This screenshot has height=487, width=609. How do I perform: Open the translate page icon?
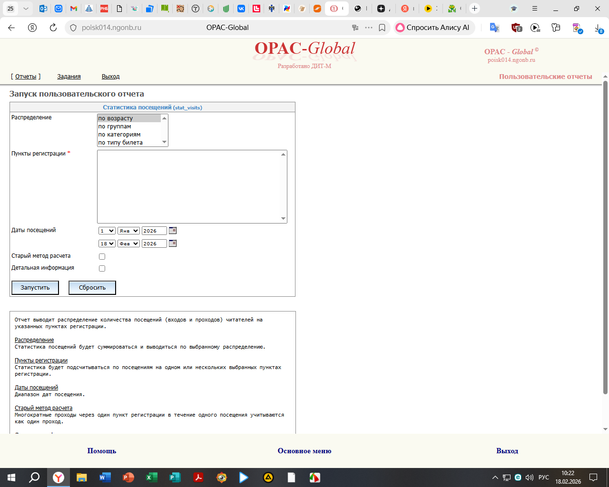pos(494,28)
